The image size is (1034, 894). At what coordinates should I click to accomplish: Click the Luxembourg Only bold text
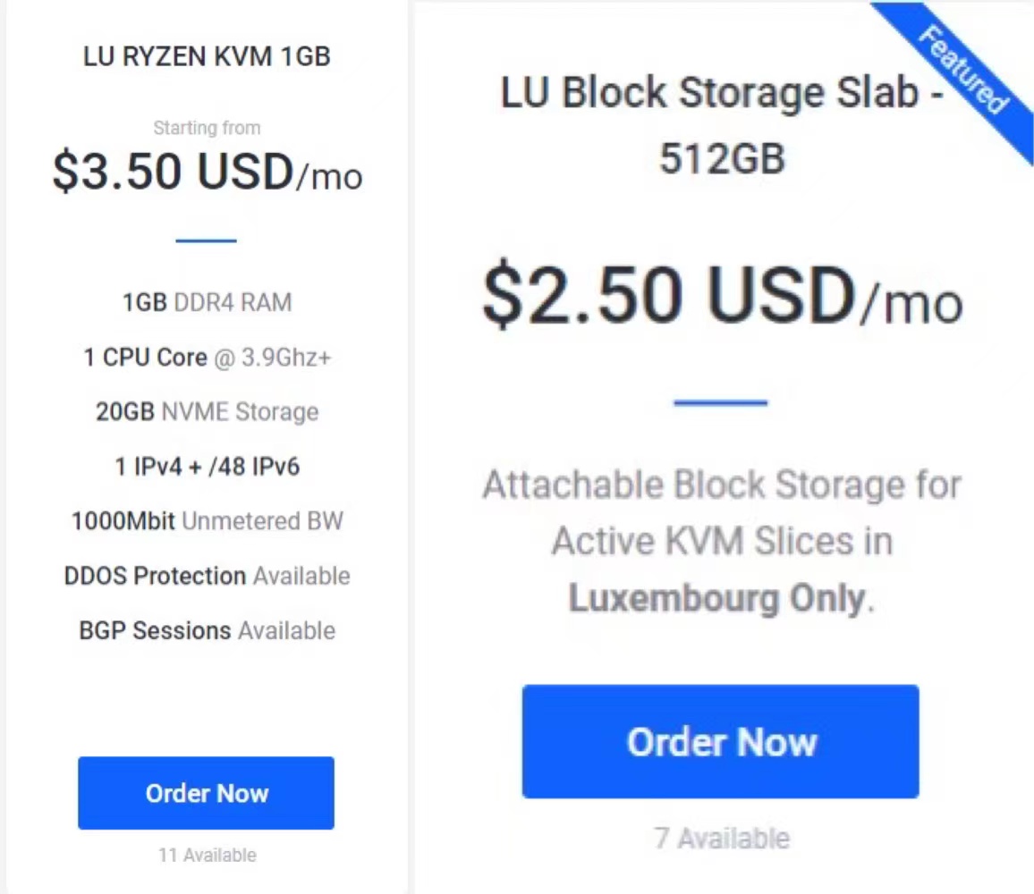pos(716,599)
